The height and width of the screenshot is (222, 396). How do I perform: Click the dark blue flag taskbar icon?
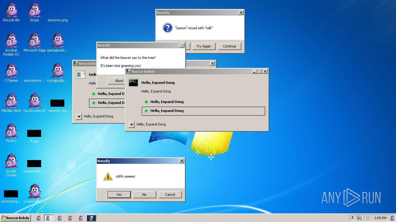pyautogui.click(x=91, y=218)
